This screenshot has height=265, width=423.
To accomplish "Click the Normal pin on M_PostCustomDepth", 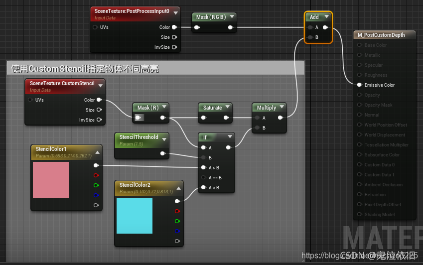I will click(x=359, y=115).
